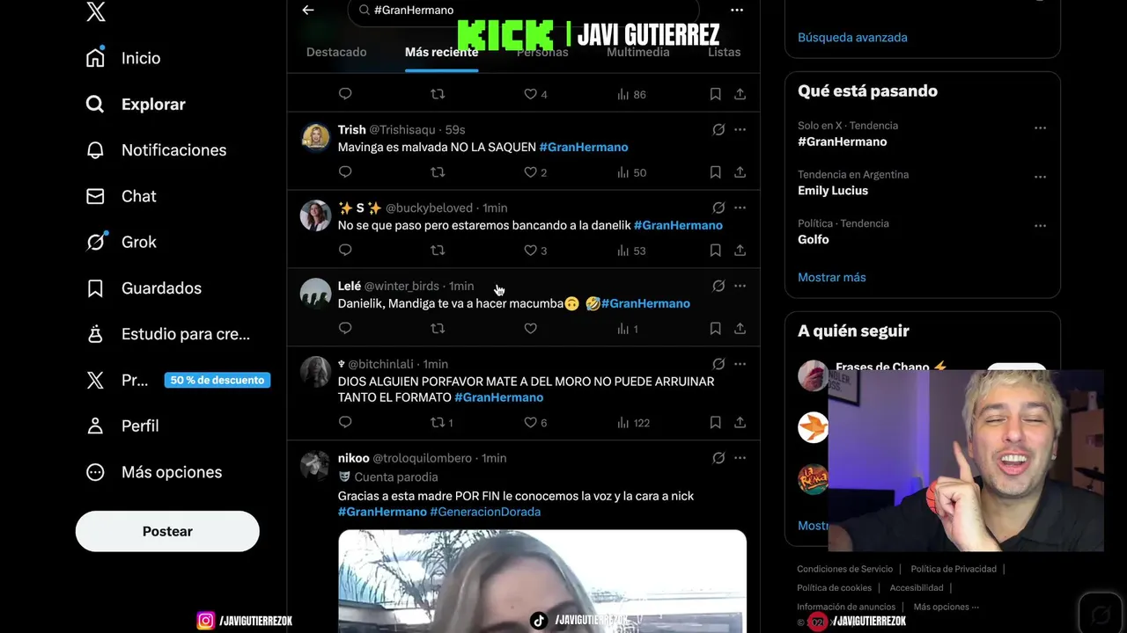1127x633 pixels.
Task: Share Trish's tweet
Action: tap(740, 172)
